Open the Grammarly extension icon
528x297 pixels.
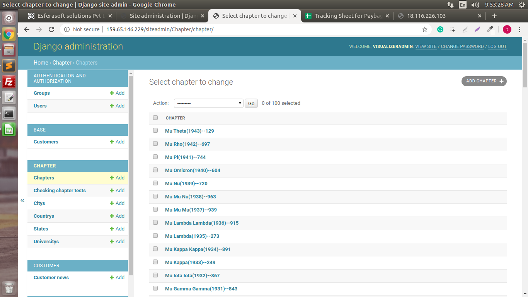(x=440, y=29)
